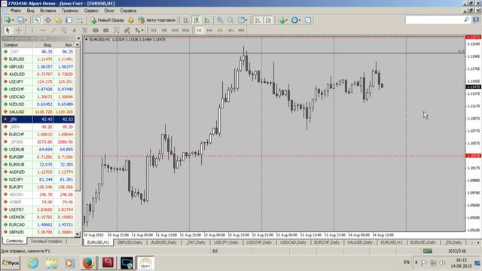Switch timeframe to D1
This screenshot has height=271, width=482.
click(x=220, y=30)
